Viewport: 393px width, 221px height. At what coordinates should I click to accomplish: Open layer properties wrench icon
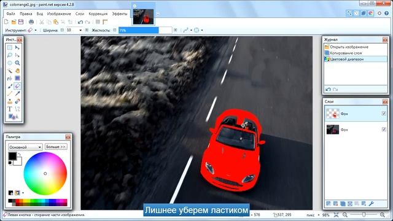tap(371, 204)
